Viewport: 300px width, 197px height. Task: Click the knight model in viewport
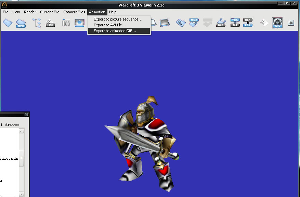pos(142,144)
